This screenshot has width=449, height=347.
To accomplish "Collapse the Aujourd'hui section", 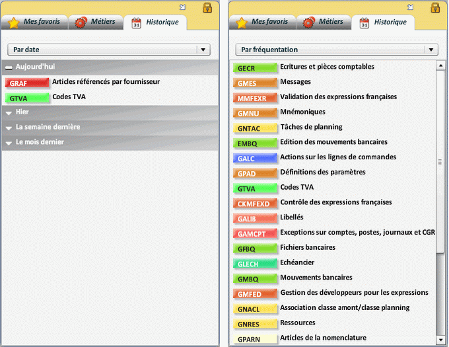I will tap(9, 67).
